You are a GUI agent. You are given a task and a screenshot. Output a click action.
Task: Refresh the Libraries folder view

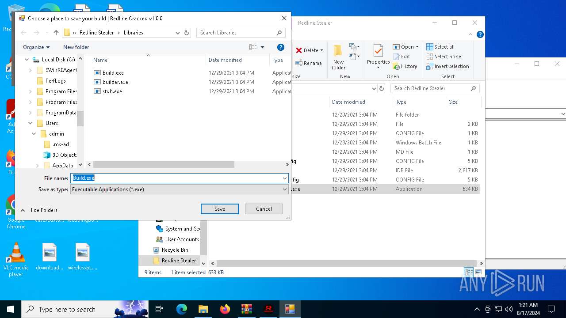pyautogui.click(x=187, y=33)
